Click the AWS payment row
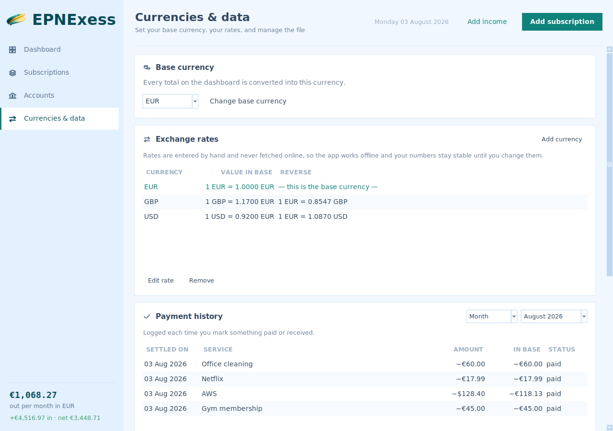This screenshot has width=613, height=431. click(365, 394)
